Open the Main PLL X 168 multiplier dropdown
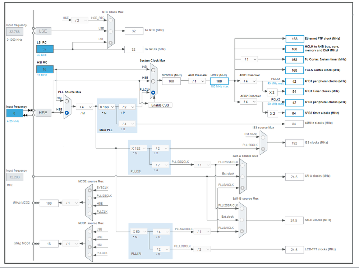 pyautogui.click(x=107, y=107)
